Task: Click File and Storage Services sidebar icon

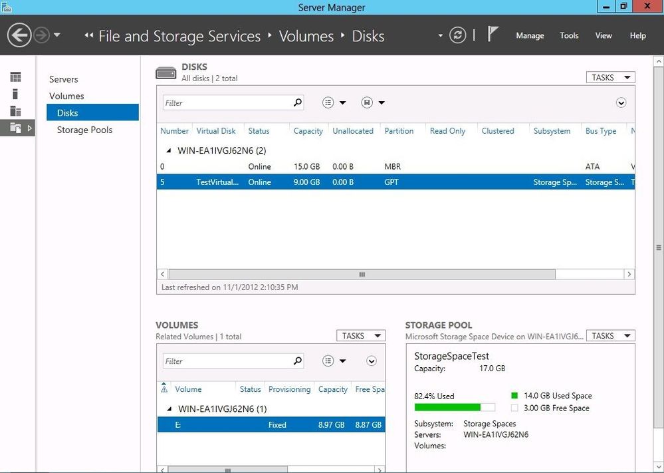Action: click(x=16, y=128)
